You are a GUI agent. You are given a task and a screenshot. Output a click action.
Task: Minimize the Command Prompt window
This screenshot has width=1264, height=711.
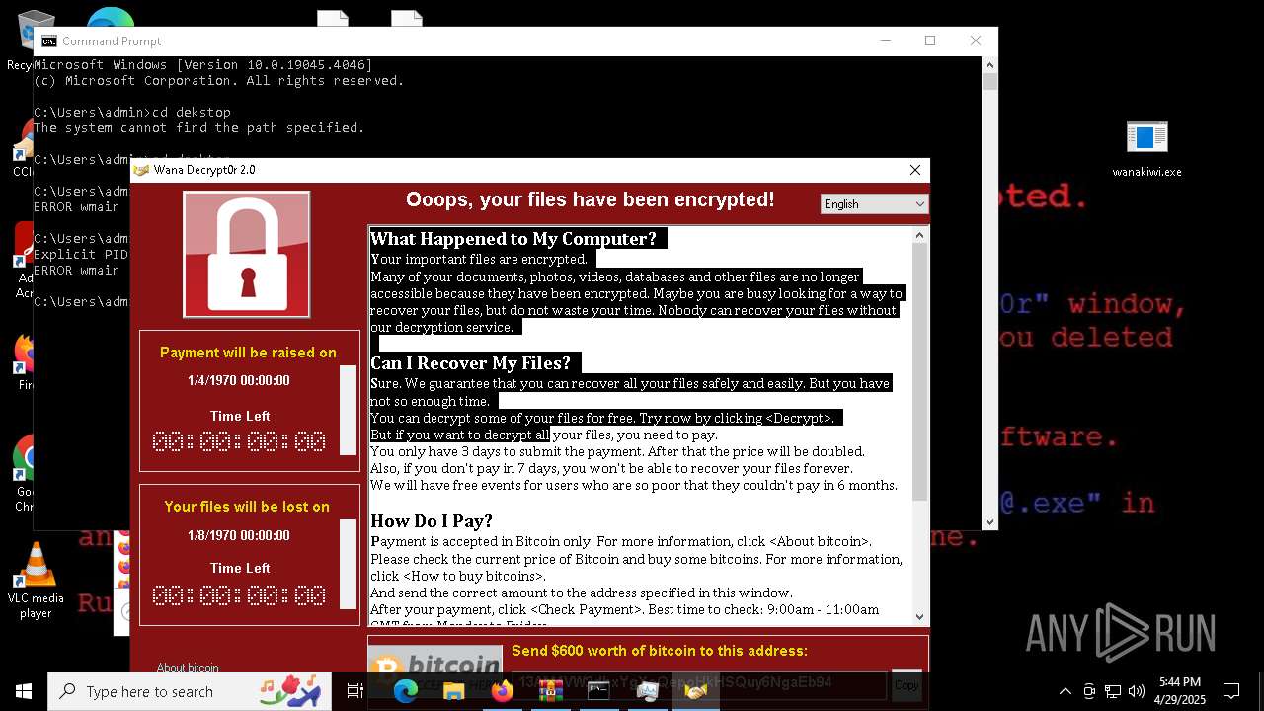[x=885, y=40]
